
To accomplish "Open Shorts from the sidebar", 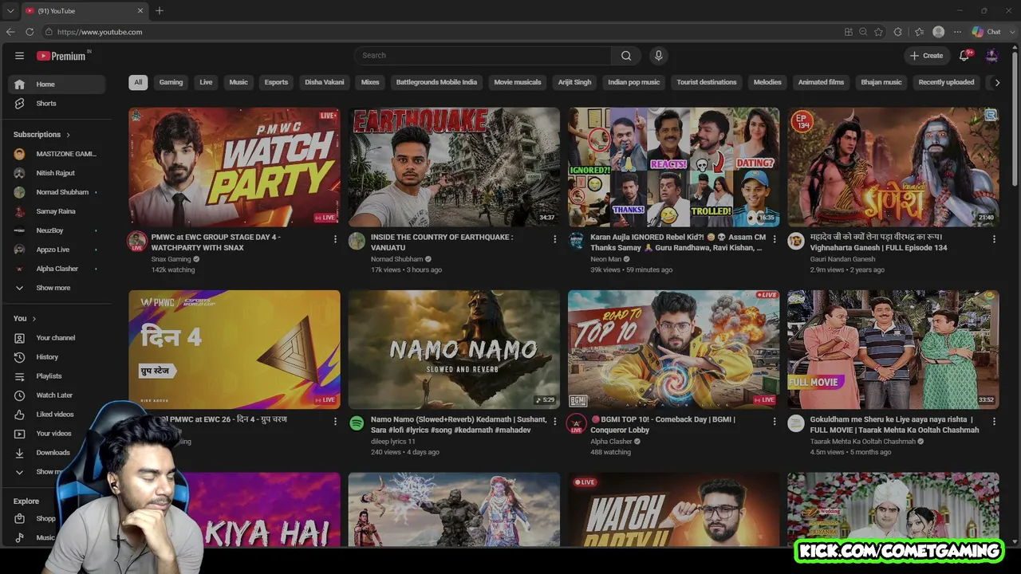I will [x=46, y=104].
